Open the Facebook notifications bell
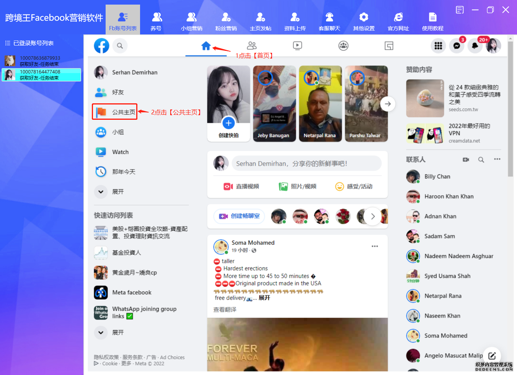The width and height of the screenshot is (517, 375). 475,46
